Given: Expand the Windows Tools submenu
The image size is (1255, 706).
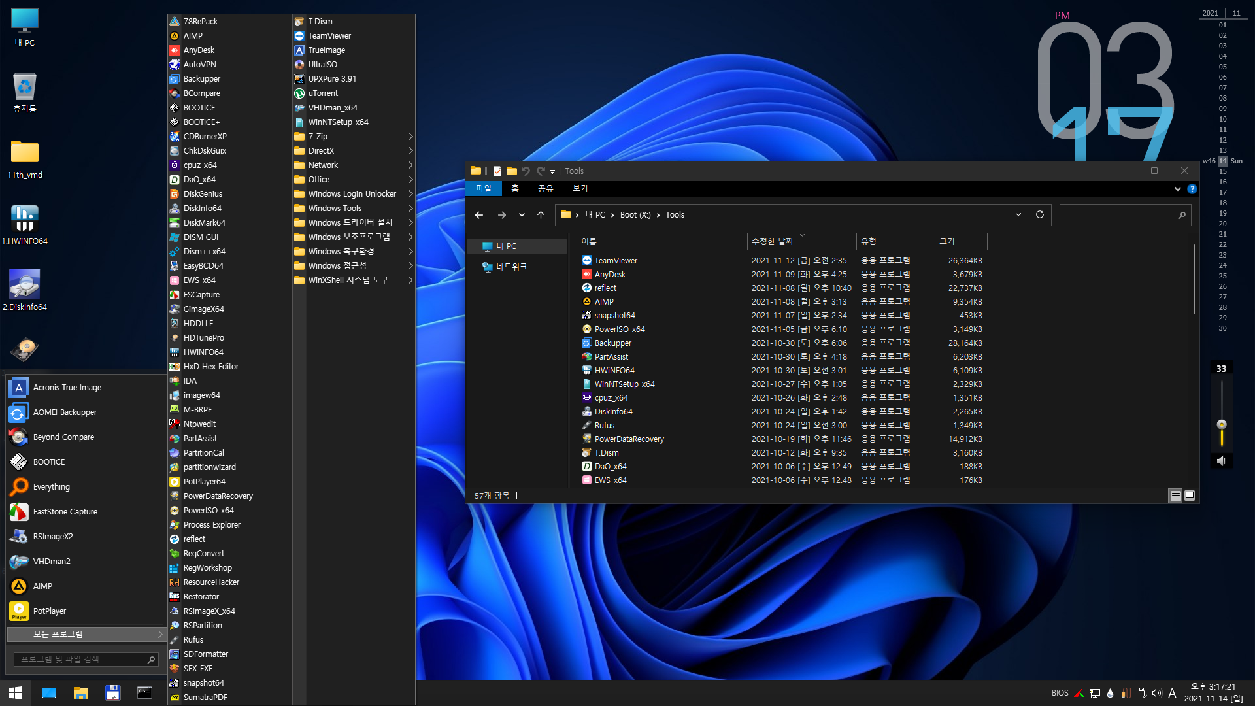Looking at the screenshot, I should pyautogui.click(x=354, y=209).
